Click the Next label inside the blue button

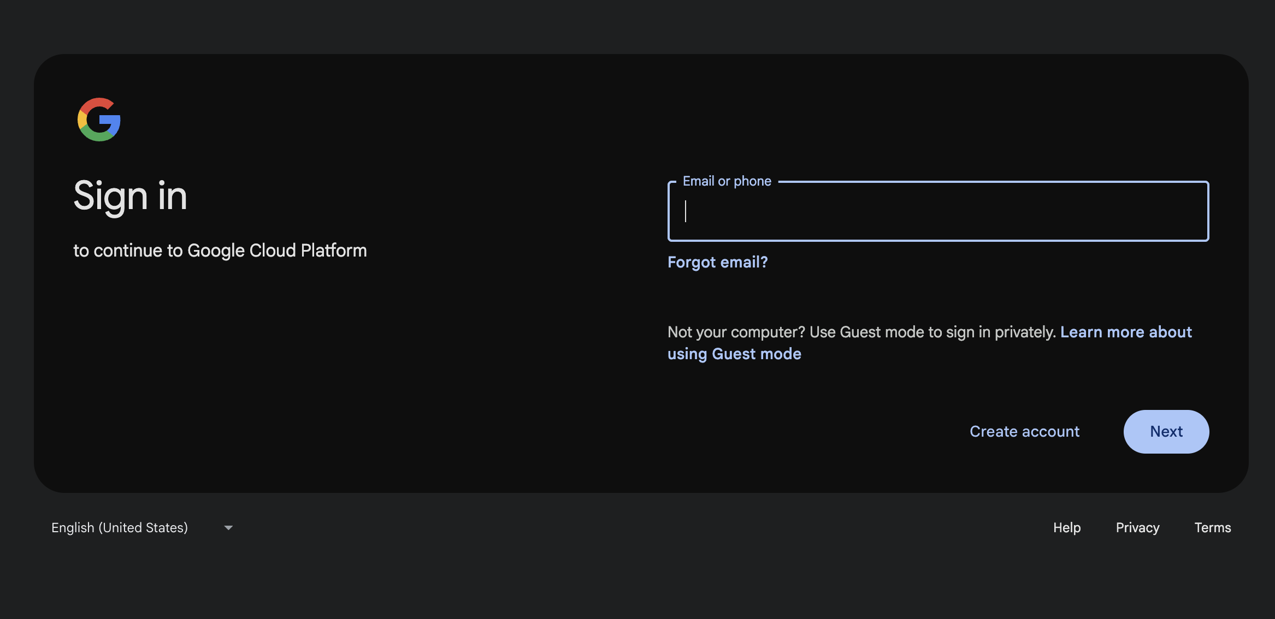(x=1166, y=432)
